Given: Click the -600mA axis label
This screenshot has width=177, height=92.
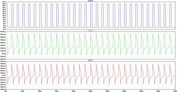Looking at the screenshot, I should (x=3, y=89).
